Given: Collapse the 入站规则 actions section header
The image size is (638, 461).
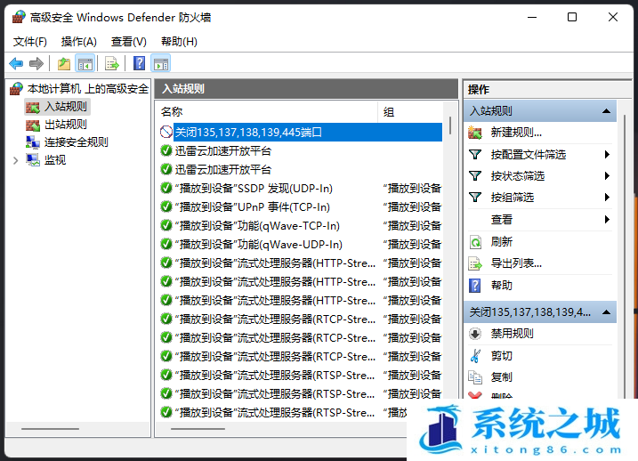Looking at the screenshot, I should click(606, 111).
